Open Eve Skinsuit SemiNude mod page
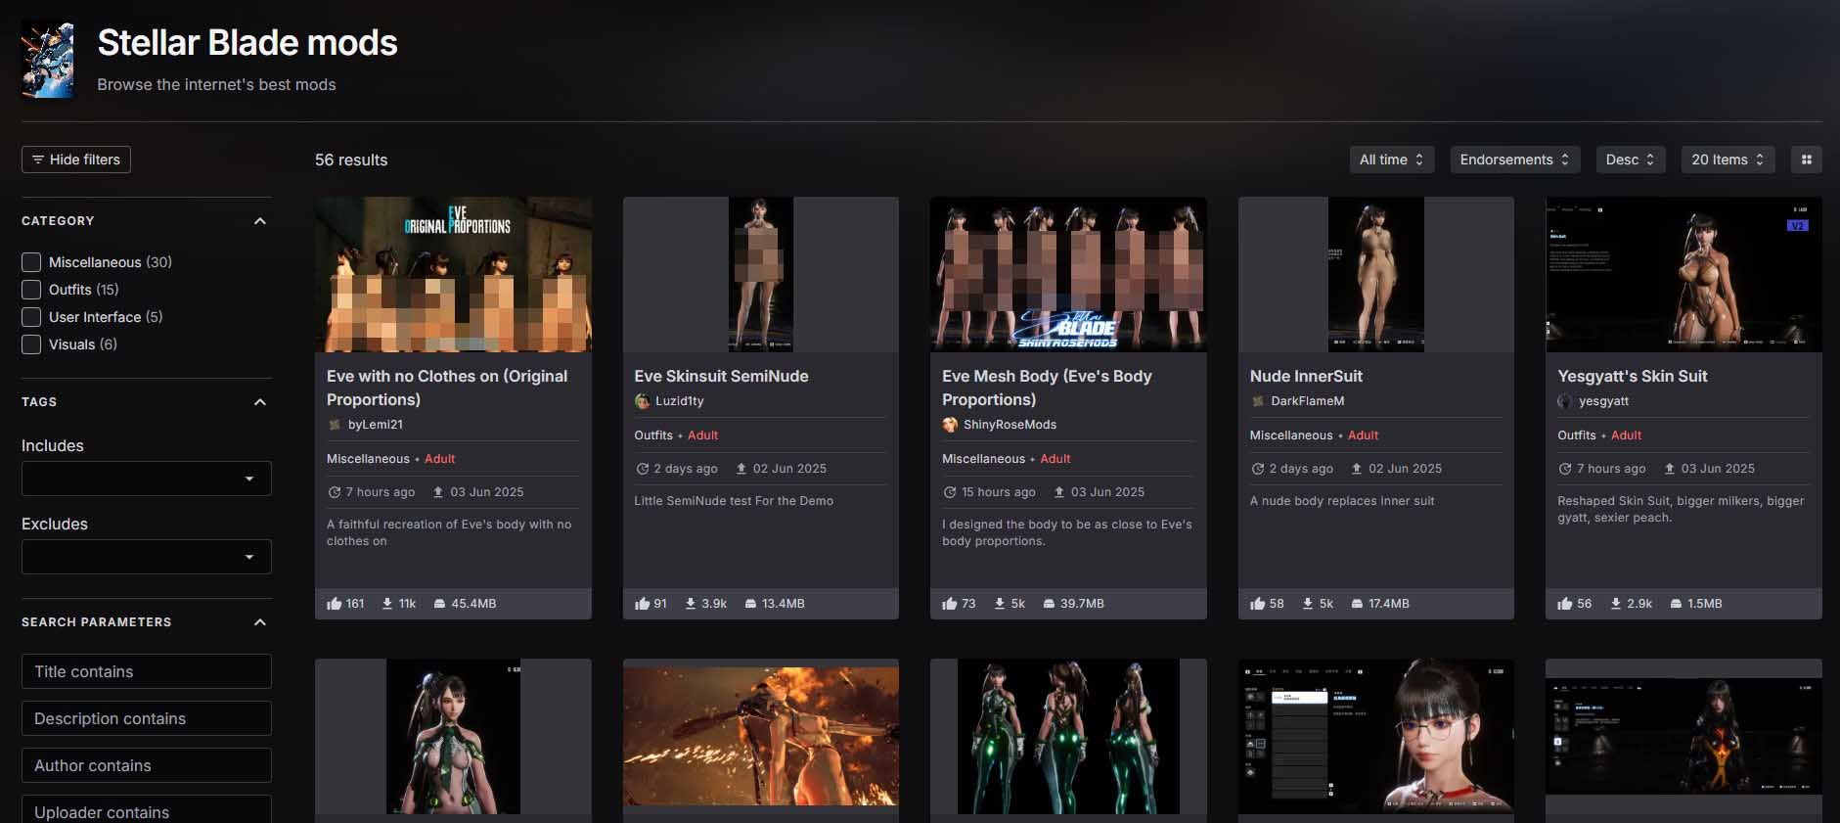 click(x=721, y=376)
